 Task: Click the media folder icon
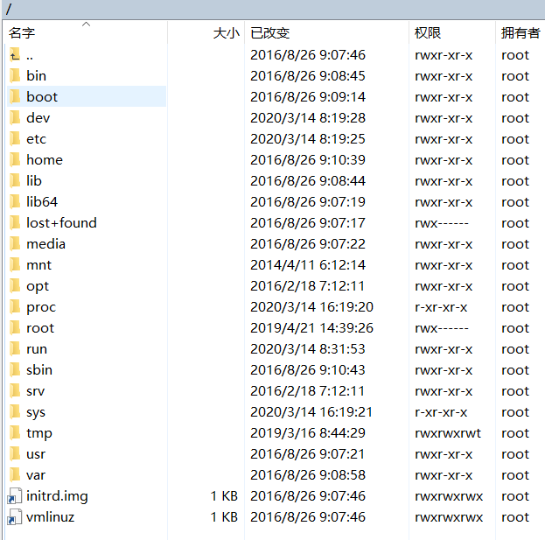[x=15, y=244]
